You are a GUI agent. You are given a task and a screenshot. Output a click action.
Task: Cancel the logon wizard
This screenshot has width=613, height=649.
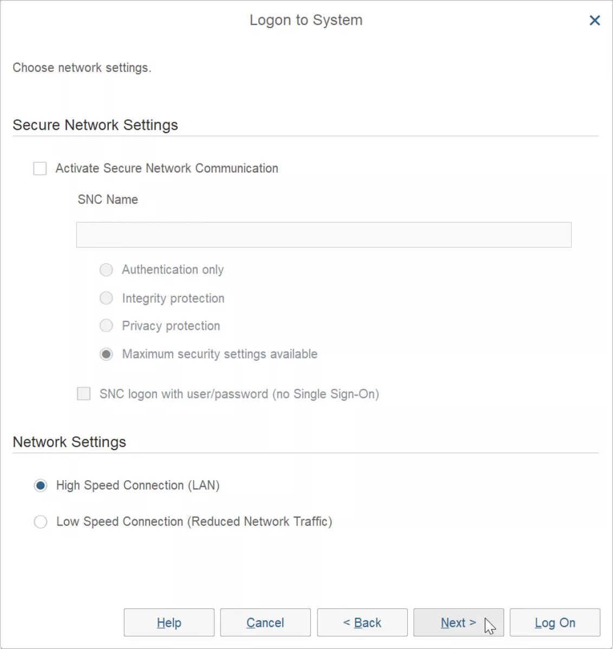(x=265, y=622)
